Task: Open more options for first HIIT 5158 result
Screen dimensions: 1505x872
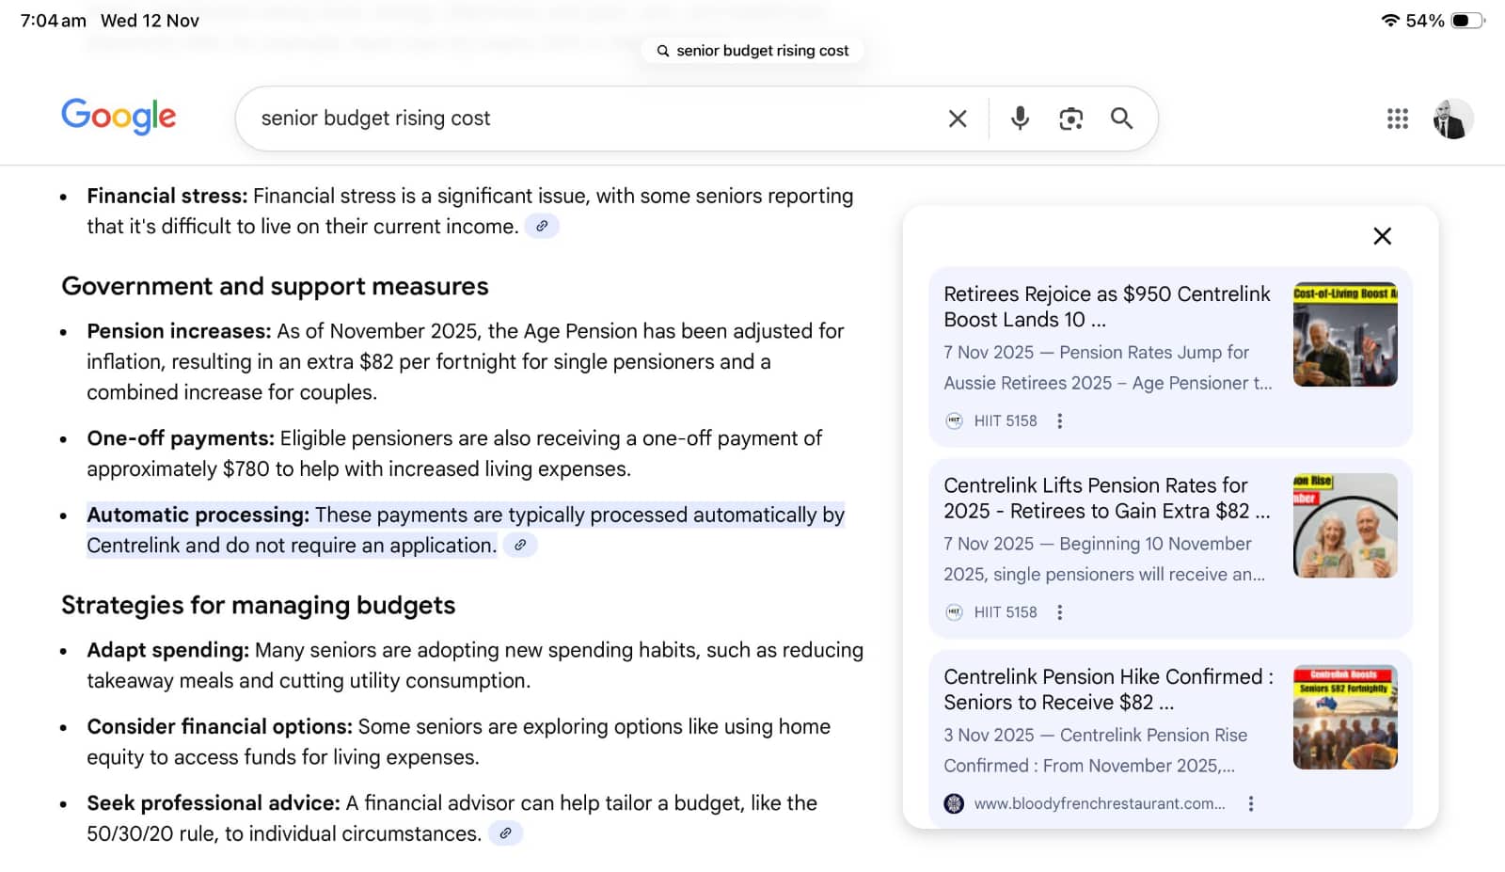Action: pos(1060,421)
